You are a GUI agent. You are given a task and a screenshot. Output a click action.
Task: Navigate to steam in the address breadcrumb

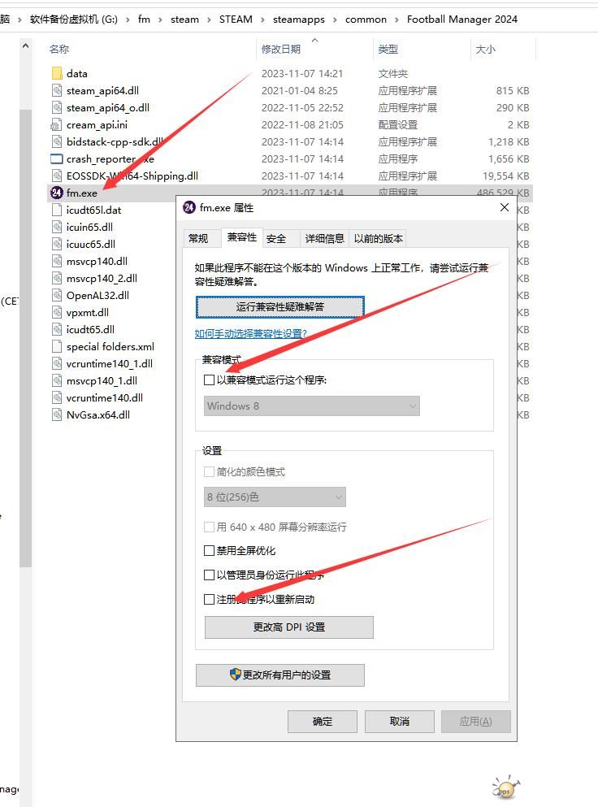pyautogui.click(x=184, y=20)
